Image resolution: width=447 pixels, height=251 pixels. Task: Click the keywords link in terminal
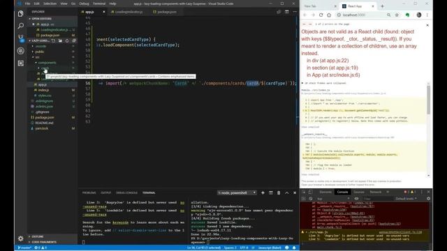click(x=120, y=222)
